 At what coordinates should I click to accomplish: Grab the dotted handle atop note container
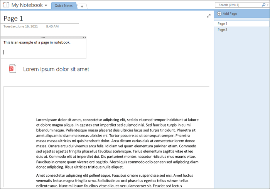(42, 37)
